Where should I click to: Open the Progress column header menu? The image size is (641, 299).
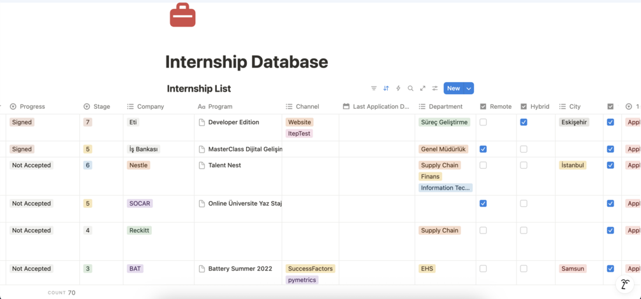click(32, 106)
